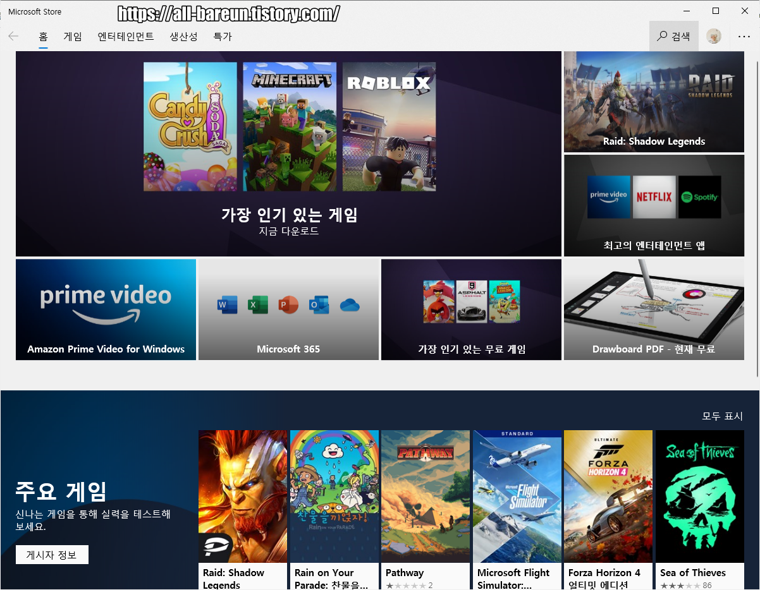
Task: Click the Netflix logo icon
Action: (x=654, y=198)
